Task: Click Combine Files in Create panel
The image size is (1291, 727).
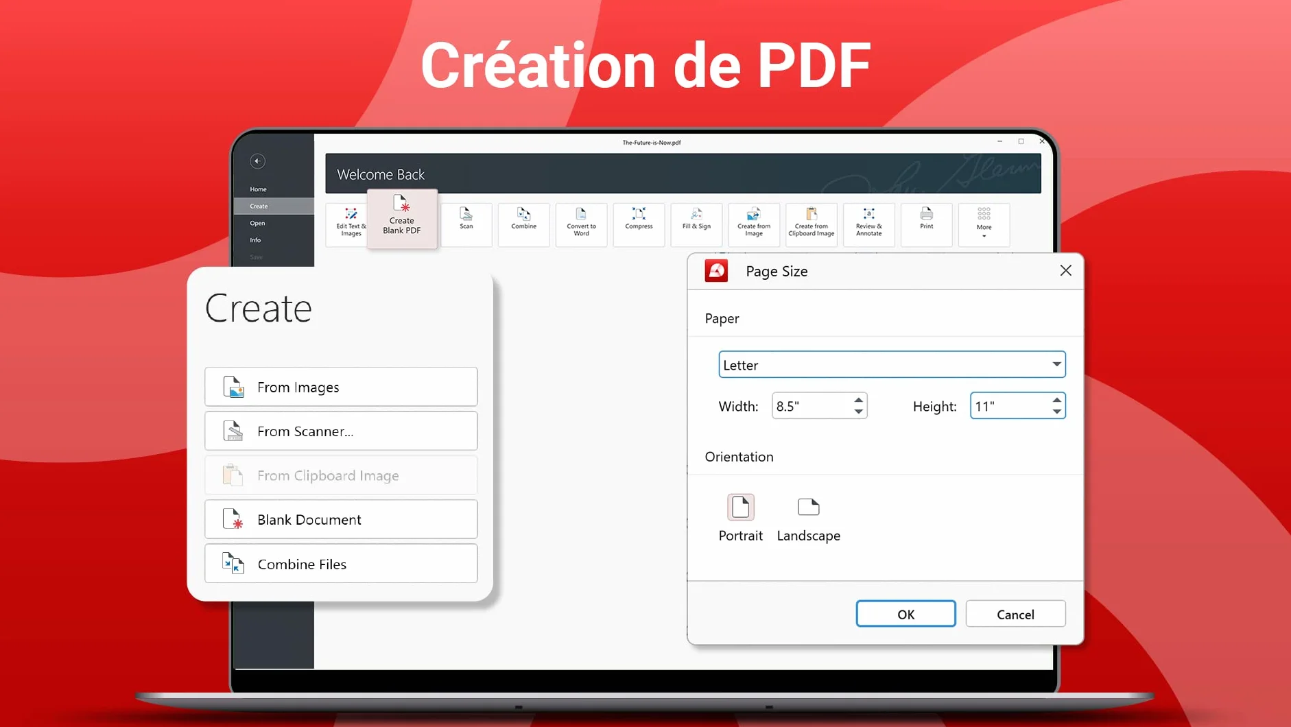Action: (x=341, y=564)
